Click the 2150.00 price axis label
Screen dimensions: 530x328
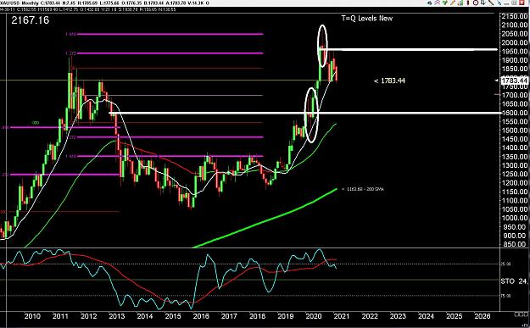515,16
